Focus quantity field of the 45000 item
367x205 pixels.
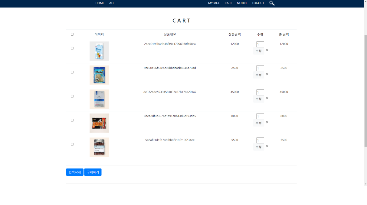click(x=260, y=92)
